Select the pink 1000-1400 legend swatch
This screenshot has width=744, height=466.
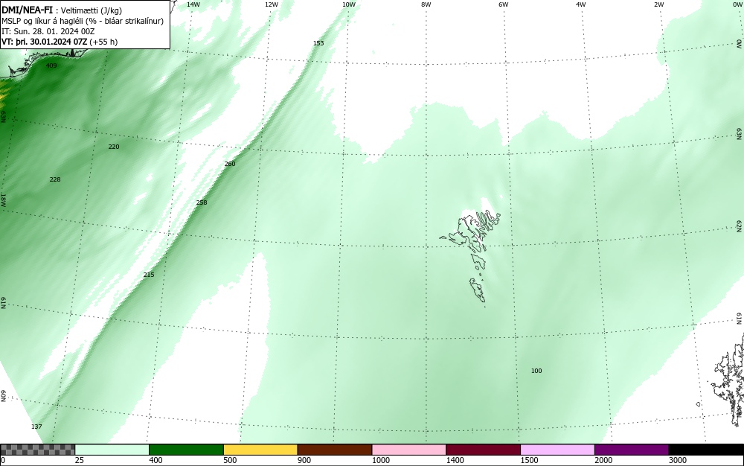pyautogui.click(x=409, y=450)
